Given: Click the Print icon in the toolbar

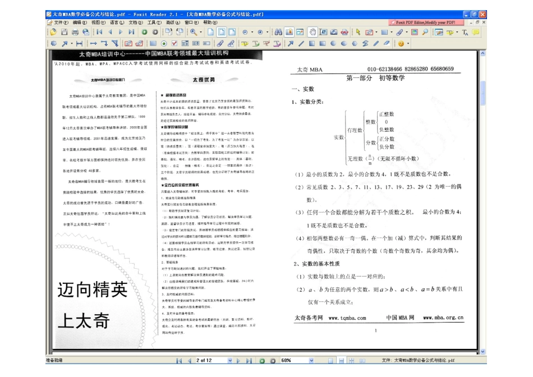Looking at the screenshot, I should (x=75, y=32).
